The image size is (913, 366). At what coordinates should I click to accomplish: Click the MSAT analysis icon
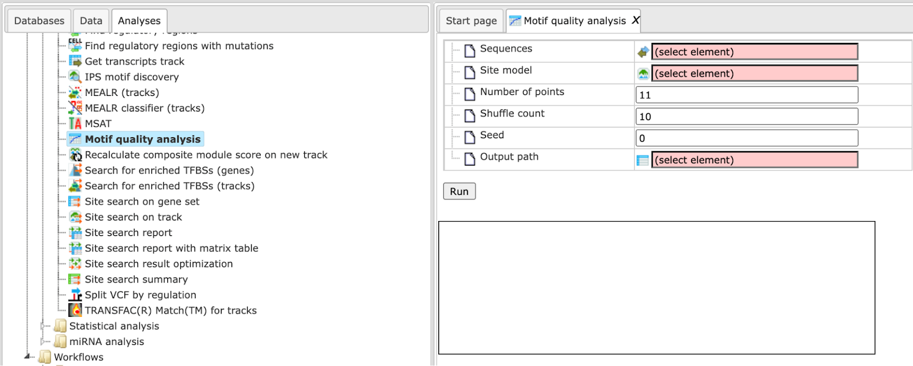pyautogui.click(x=75, y=123)
